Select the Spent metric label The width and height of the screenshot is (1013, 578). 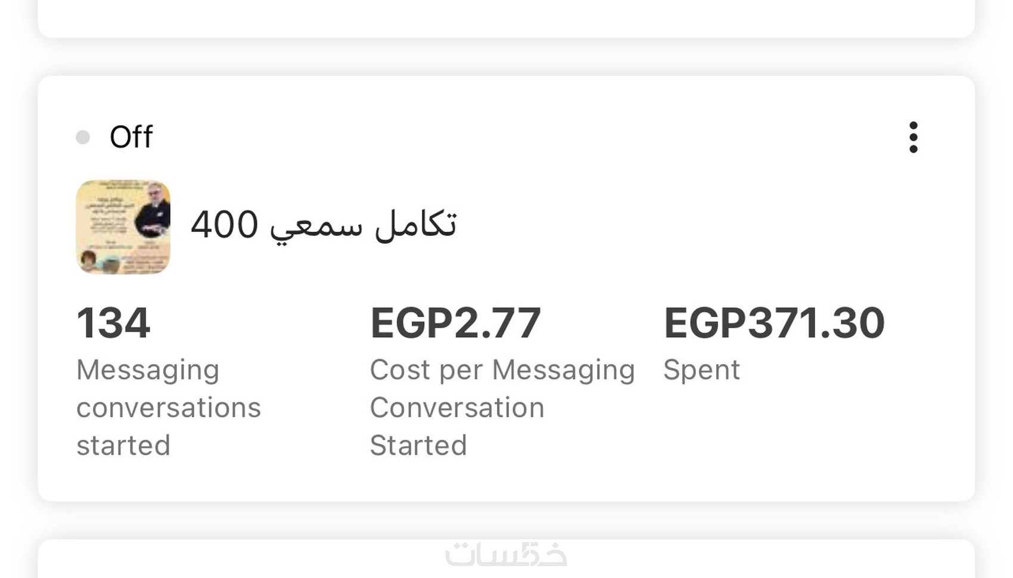coord(701,370)
